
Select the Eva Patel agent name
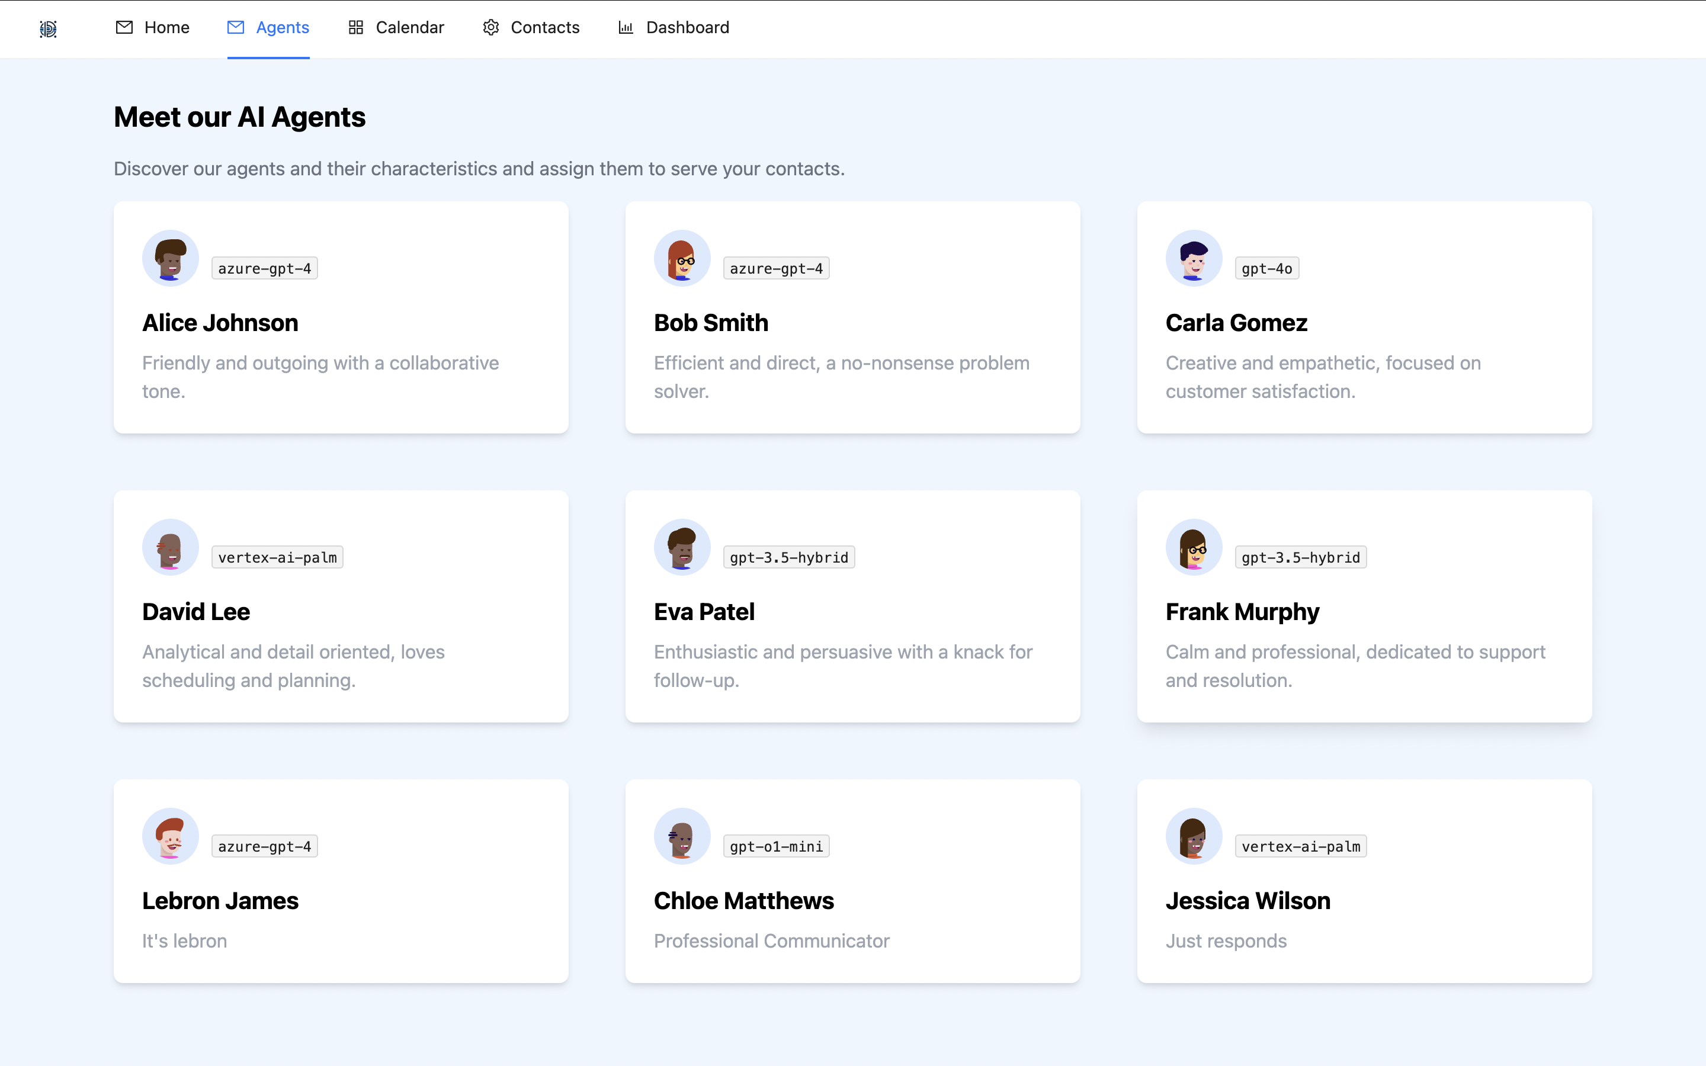(x=704, y=611)
